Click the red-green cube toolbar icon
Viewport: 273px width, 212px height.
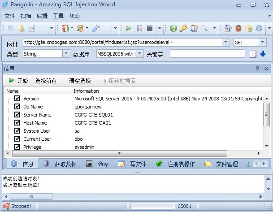(x=65, y=28)
